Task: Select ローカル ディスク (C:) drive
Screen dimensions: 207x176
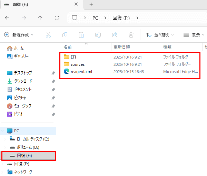Action: pyautogui.click(x=33, y=139)
